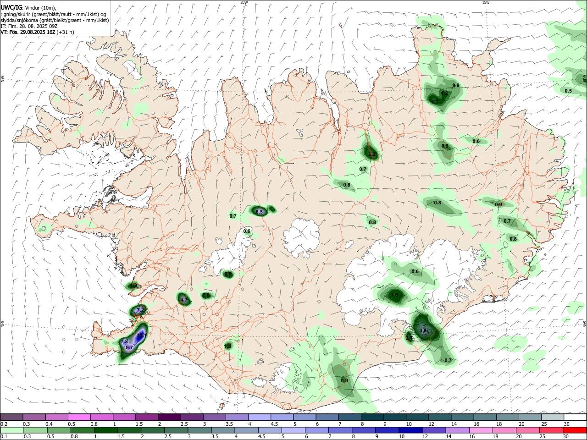Click the 8.7 value in the blue rain cell
The image size is (587, 440).
(129, 348)
